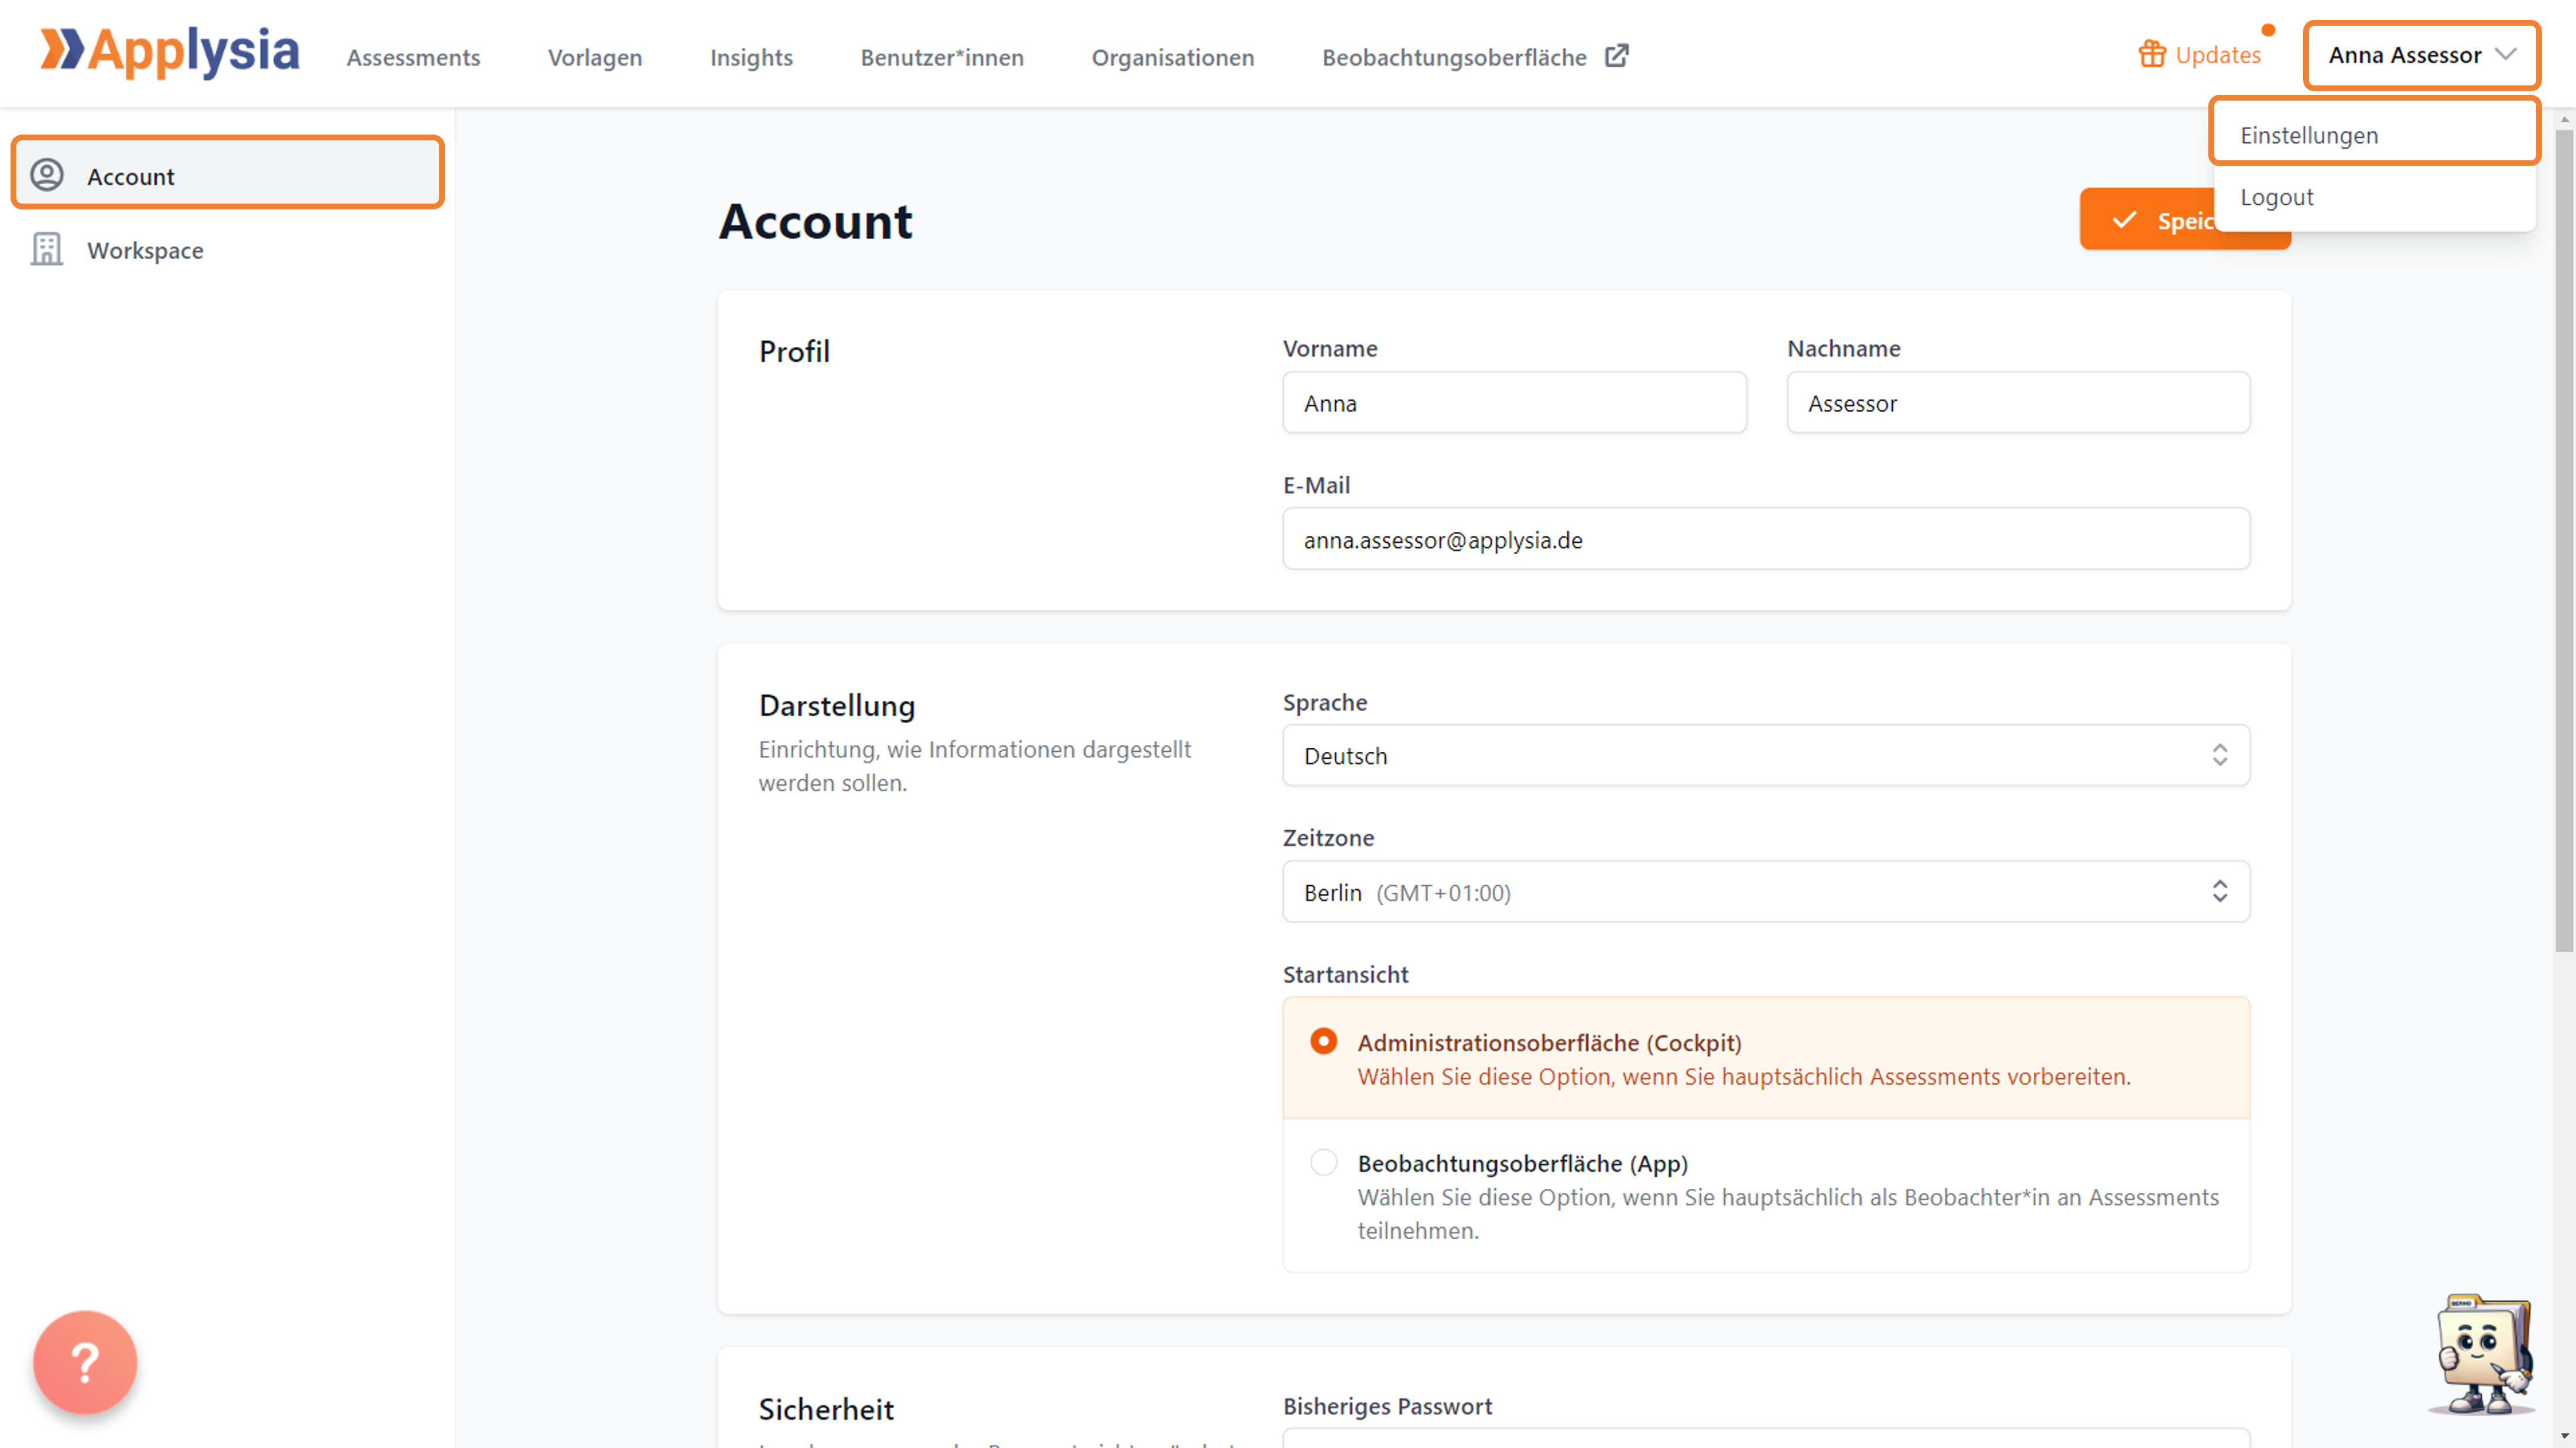The image size is (2576, 1448).
Task: Click the Darstellung section heading
Action: coord(837,706)
